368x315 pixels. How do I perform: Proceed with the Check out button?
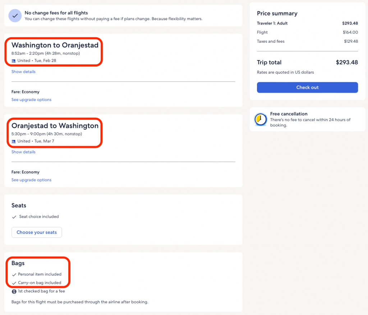click(307, 87)
